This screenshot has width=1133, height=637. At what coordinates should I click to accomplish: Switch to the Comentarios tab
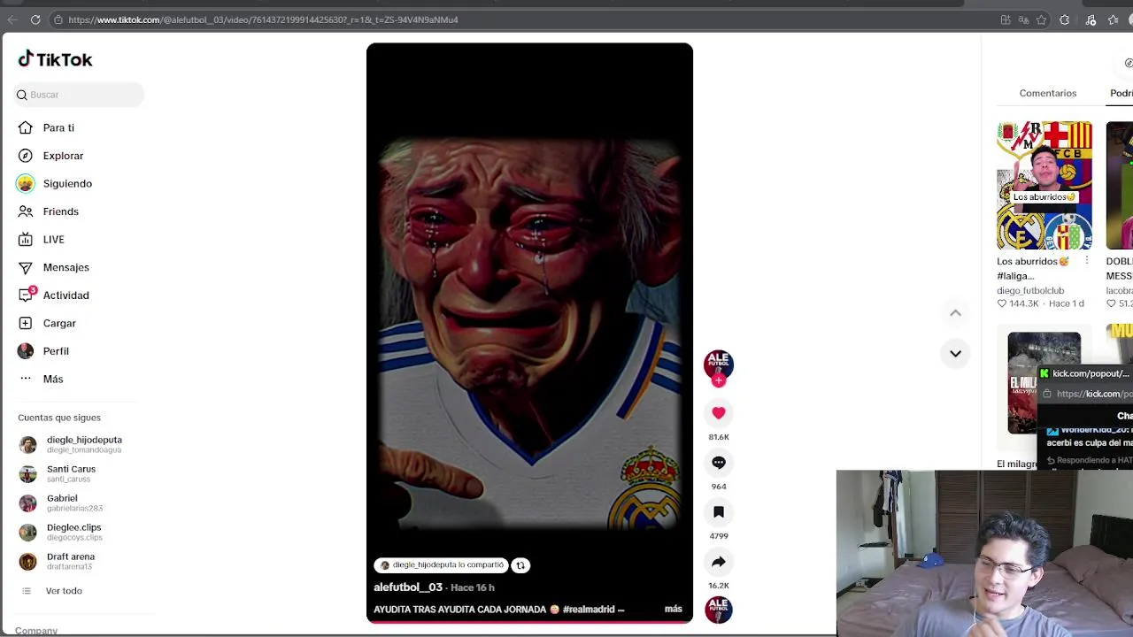(x=1048, y=93)
